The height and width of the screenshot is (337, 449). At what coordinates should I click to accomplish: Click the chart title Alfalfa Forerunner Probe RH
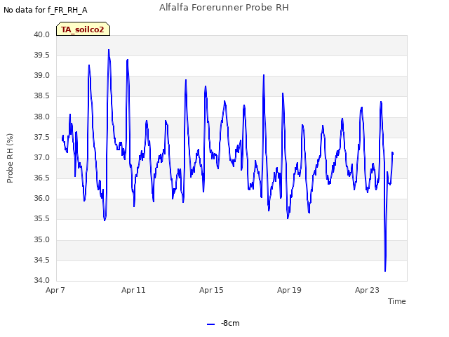224,8
